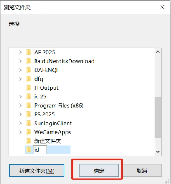
Task: Select the AE 2025 folder icon
Action: 29,52
